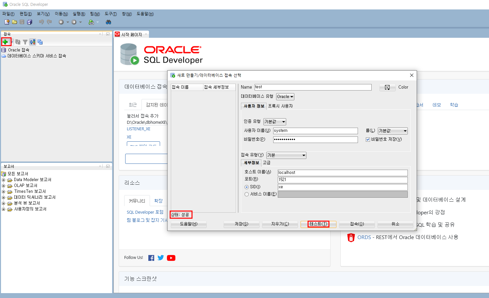Select the 서비스 이름 radio button
Image resolution: width=489 pixels, height=298 pixels.
tap(246, 194)
